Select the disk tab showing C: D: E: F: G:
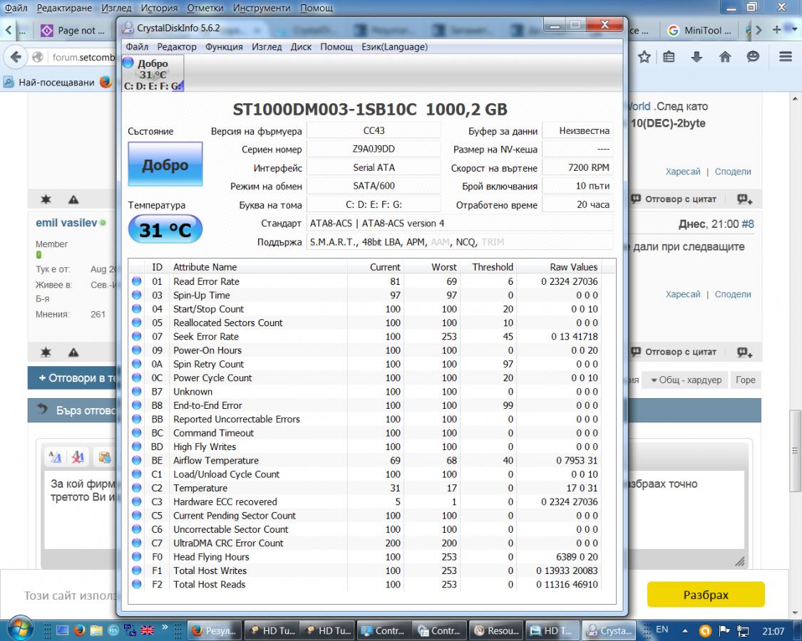Image resolution: width=802 pixels, height=641 pixels. tap(153, 75)
